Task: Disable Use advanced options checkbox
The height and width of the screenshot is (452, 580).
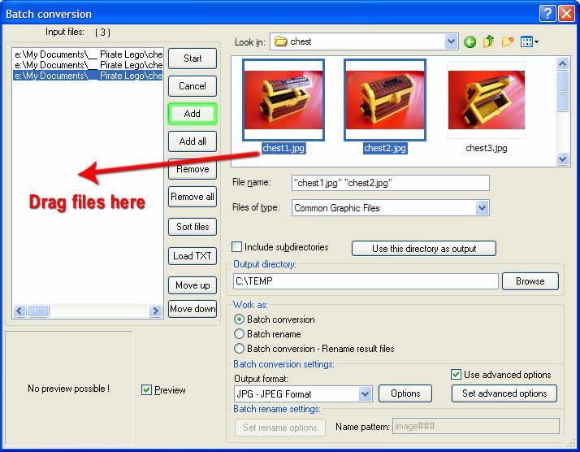Action: click(x=456, y=374)
